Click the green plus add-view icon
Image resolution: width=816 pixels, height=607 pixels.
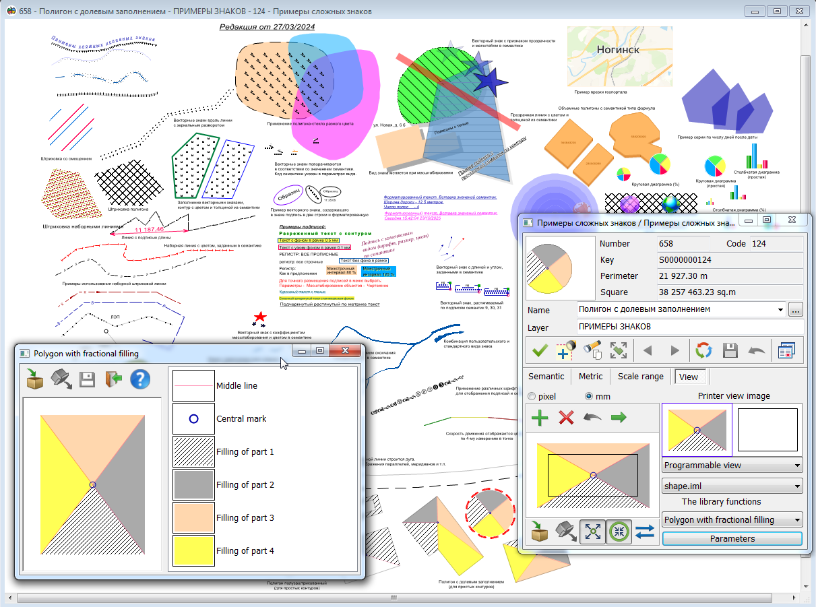coord(540,418)
